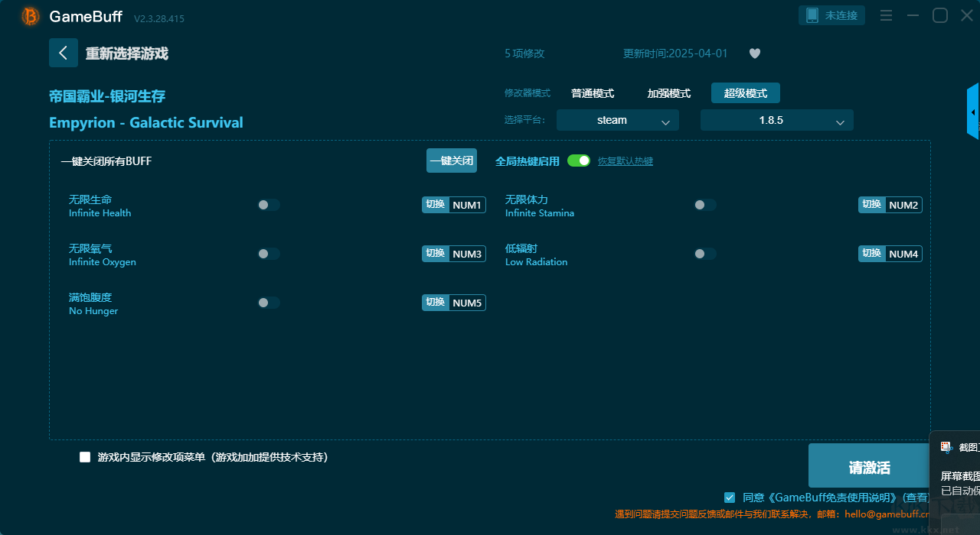Click the NUM2 hotkey field
The height and width of the screenshot is (535, 980).
tap(903, 205)
